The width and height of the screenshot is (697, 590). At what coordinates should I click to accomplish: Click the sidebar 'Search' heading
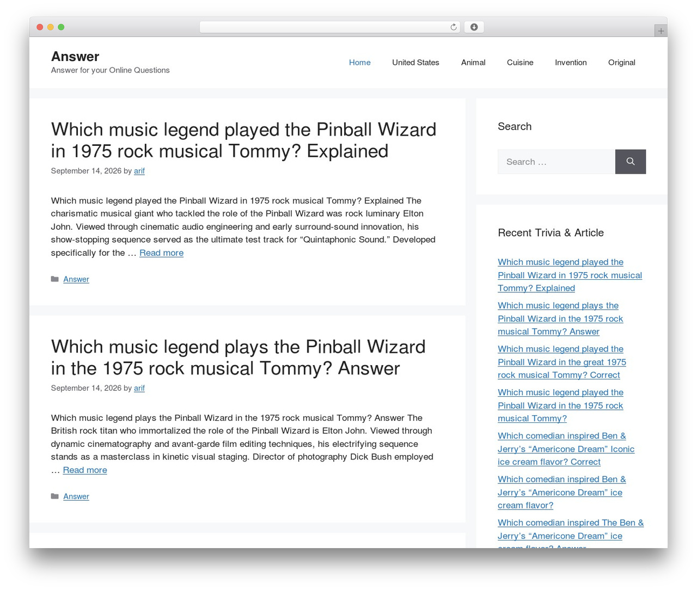point(515,126)
